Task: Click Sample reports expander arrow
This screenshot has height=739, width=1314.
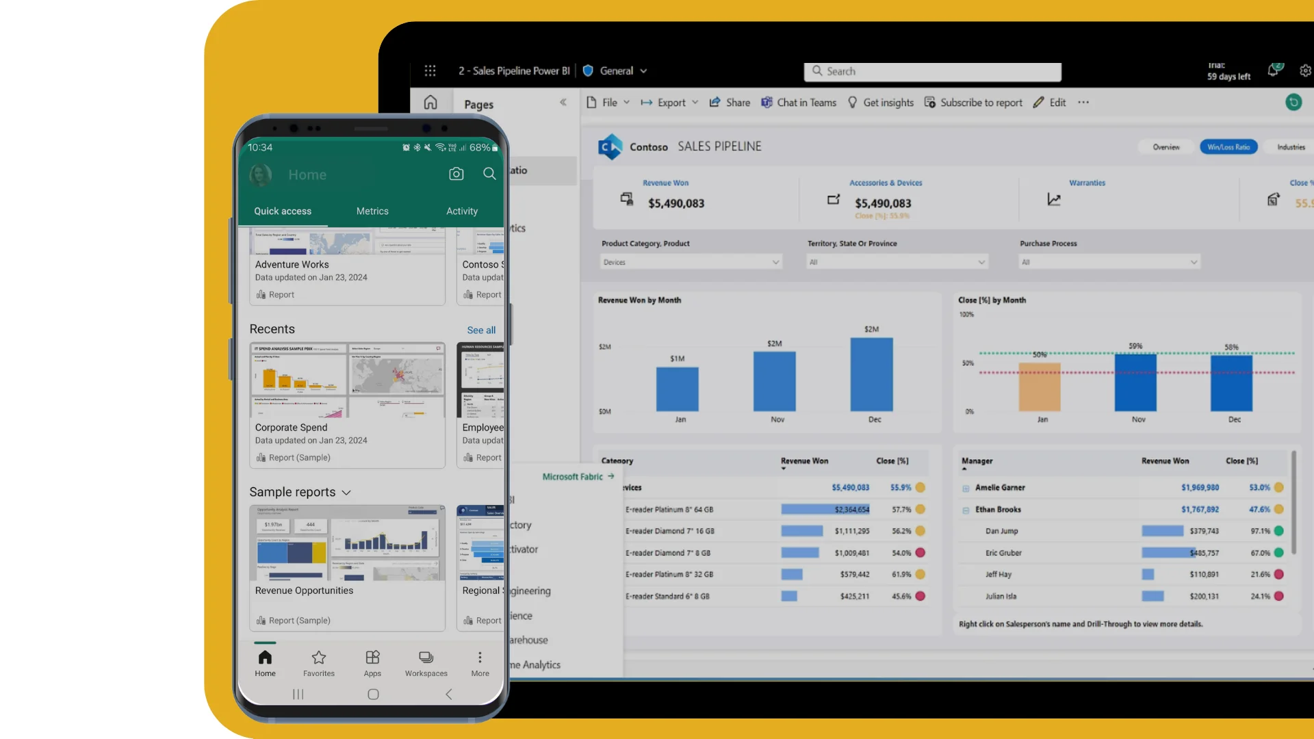Action: coord(345,493)
